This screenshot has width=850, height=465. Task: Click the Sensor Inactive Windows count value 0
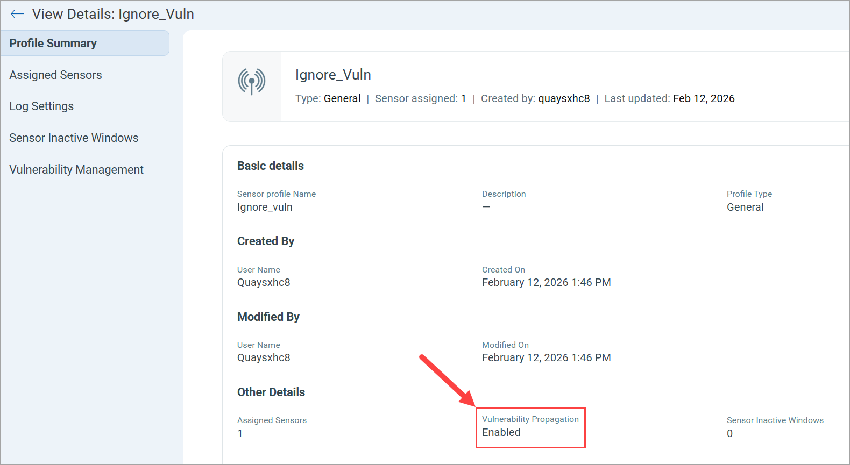click(729, 433)
